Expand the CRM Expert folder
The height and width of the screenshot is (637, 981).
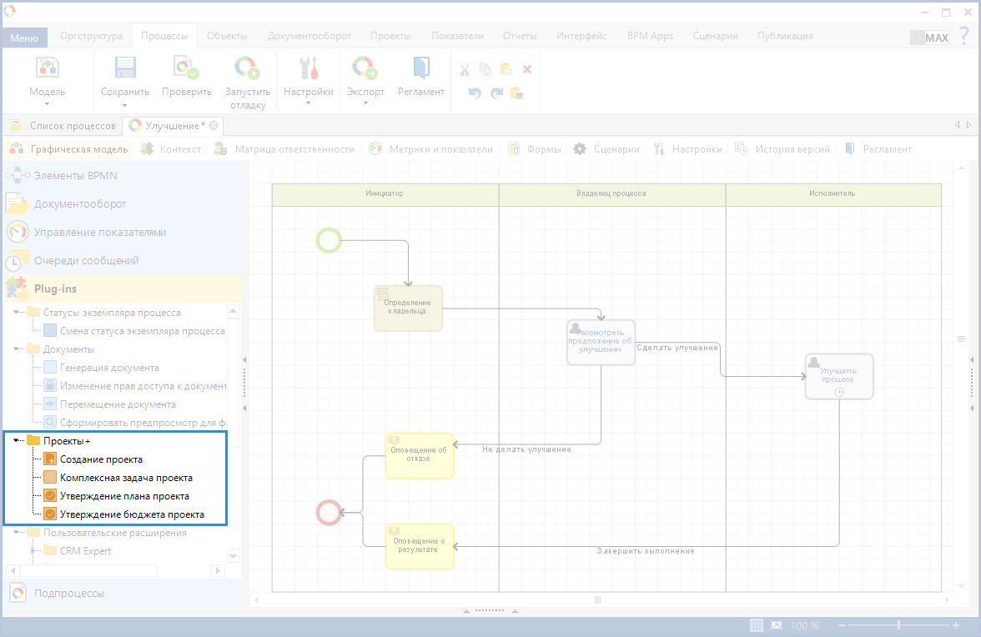34,551
